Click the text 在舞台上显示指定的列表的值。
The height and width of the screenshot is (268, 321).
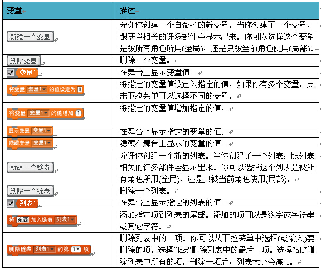tap(172, 203)
